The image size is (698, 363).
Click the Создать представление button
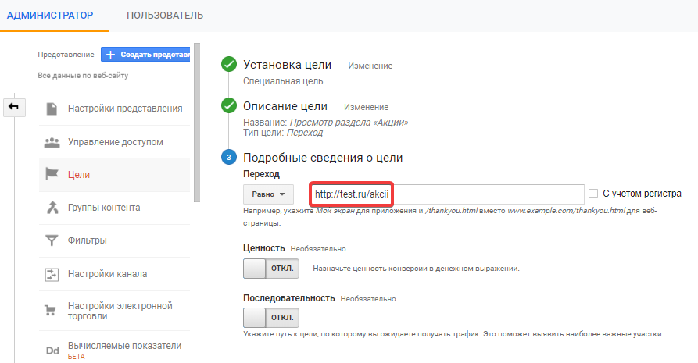[145, 55]
